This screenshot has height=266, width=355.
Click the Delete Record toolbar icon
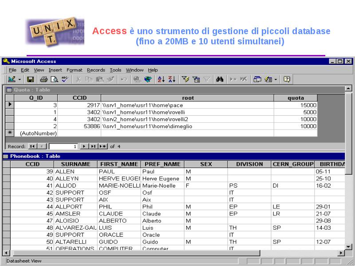[244, 79]
